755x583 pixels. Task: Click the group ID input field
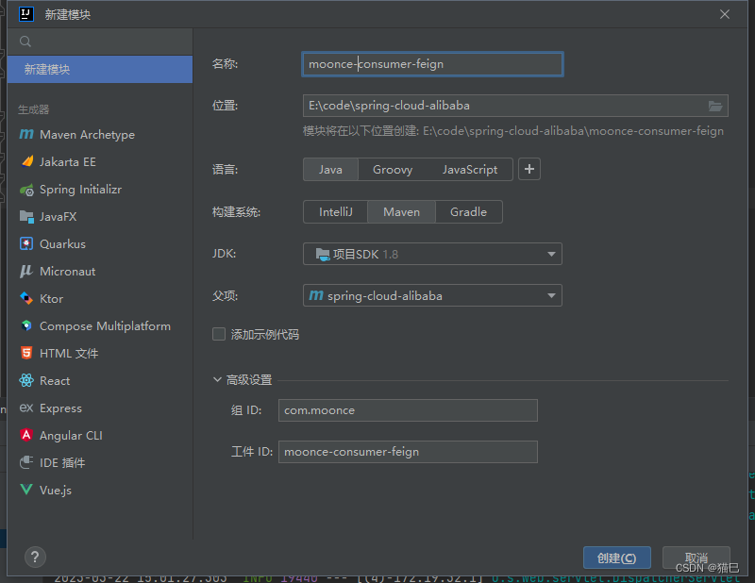click(408, 410)
